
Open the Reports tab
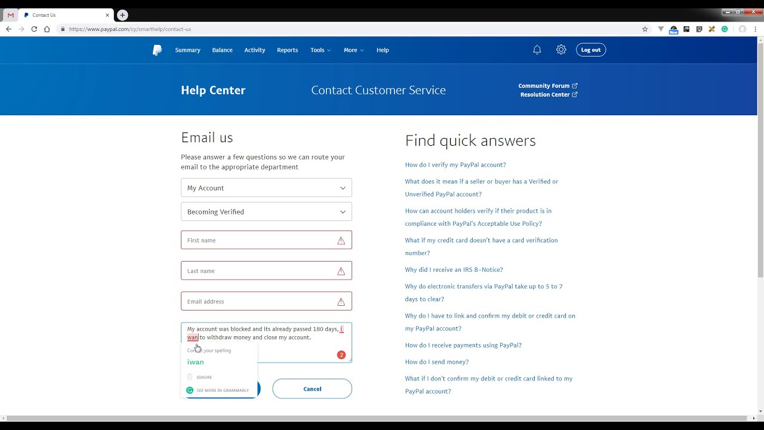pyautogui.click(x=287, y=50)
